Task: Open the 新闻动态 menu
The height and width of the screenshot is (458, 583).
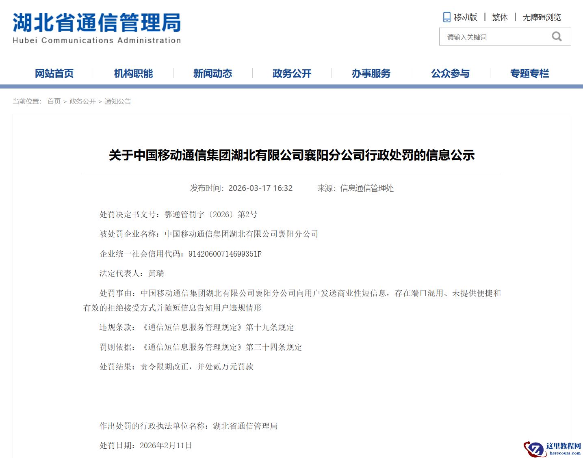Action: pos(212,73)
